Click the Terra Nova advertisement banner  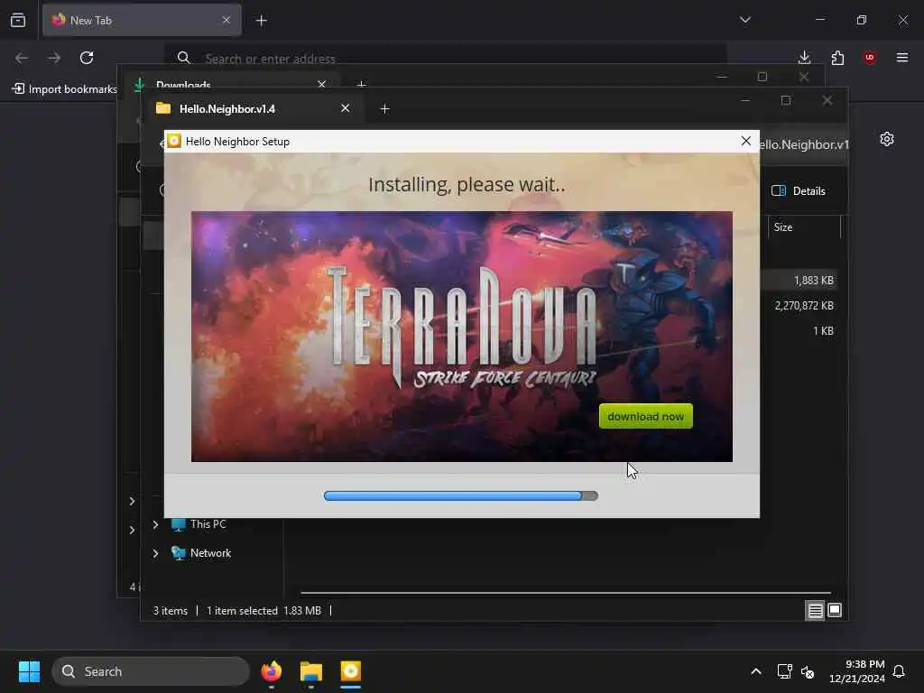click(x=461, y=336)
